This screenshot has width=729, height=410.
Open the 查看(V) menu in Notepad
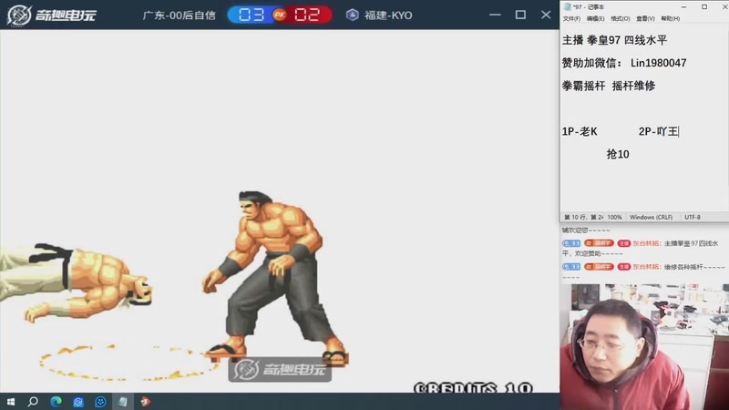tap(645, 18)
